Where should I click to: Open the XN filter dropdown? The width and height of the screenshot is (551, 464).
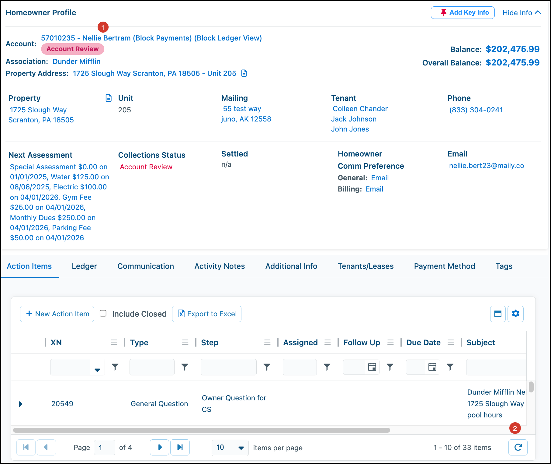click(97, 370)
